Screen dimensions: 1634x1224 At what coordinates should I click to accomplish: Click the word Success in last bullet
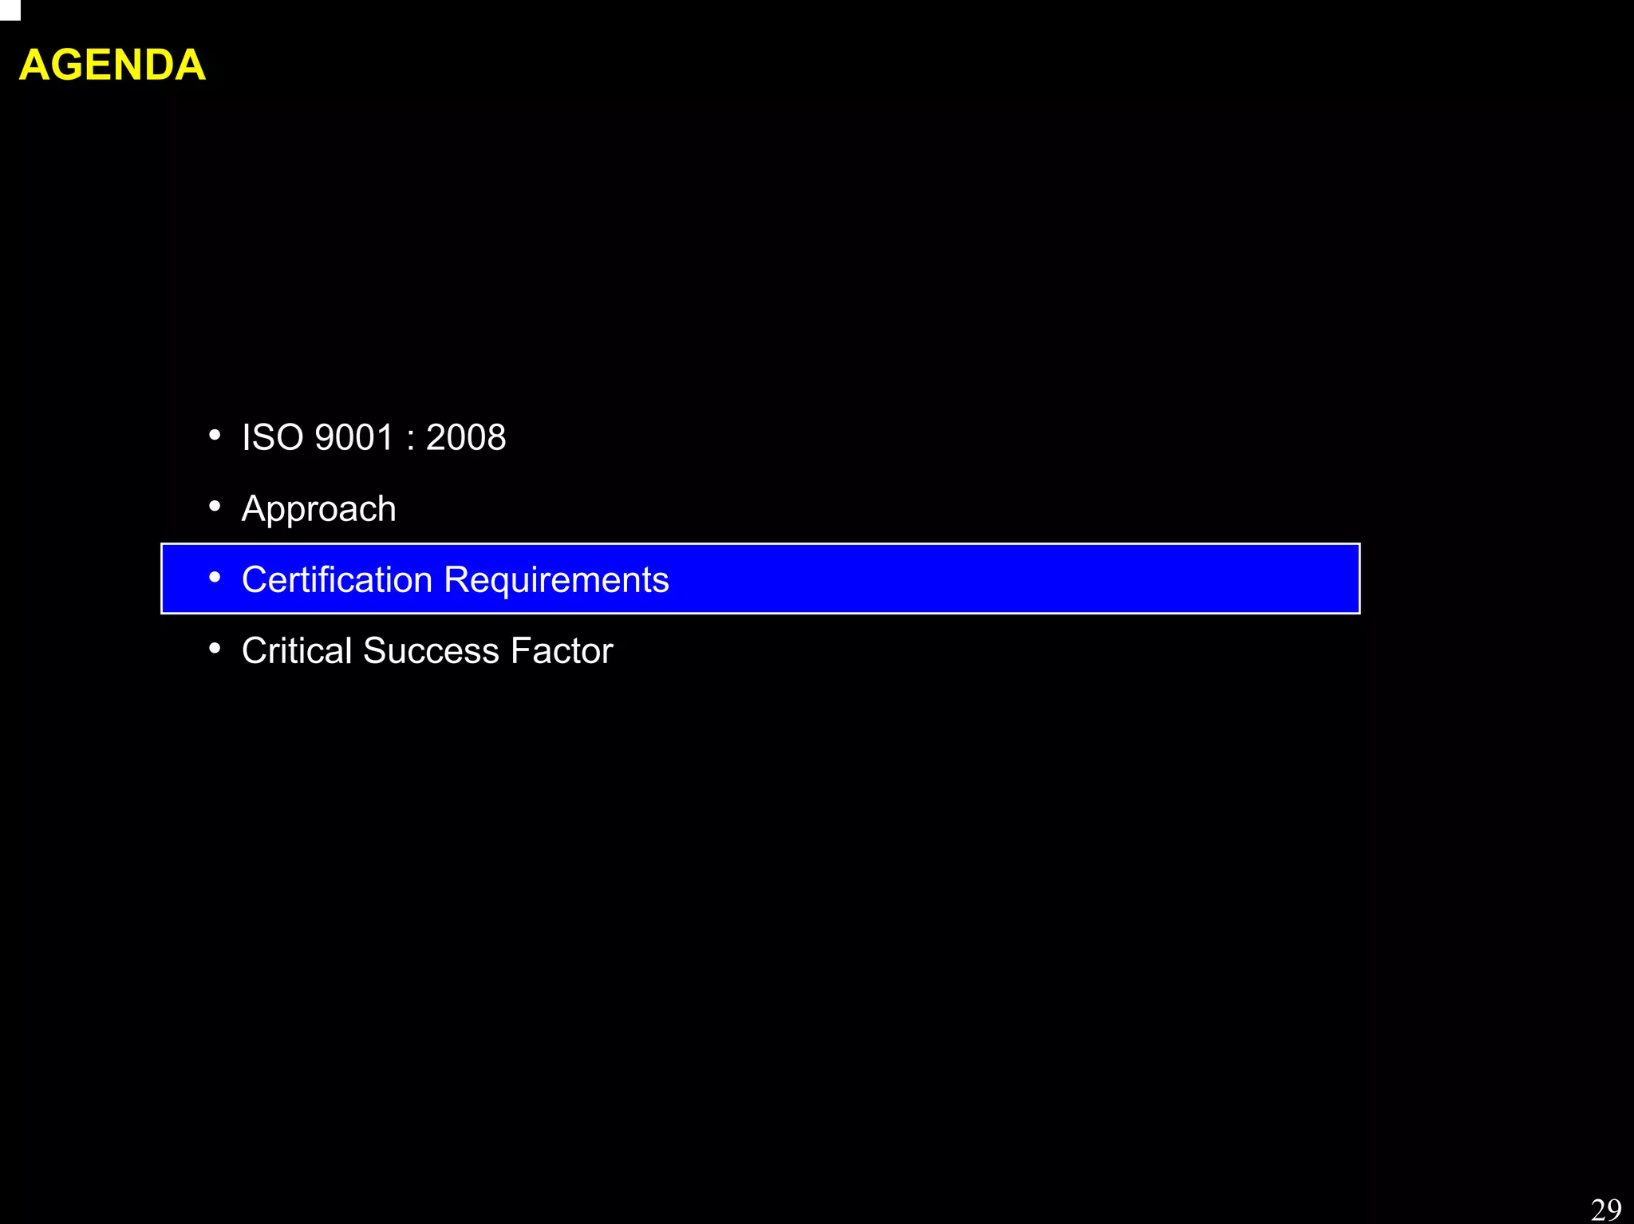click(x=431, y=651)
